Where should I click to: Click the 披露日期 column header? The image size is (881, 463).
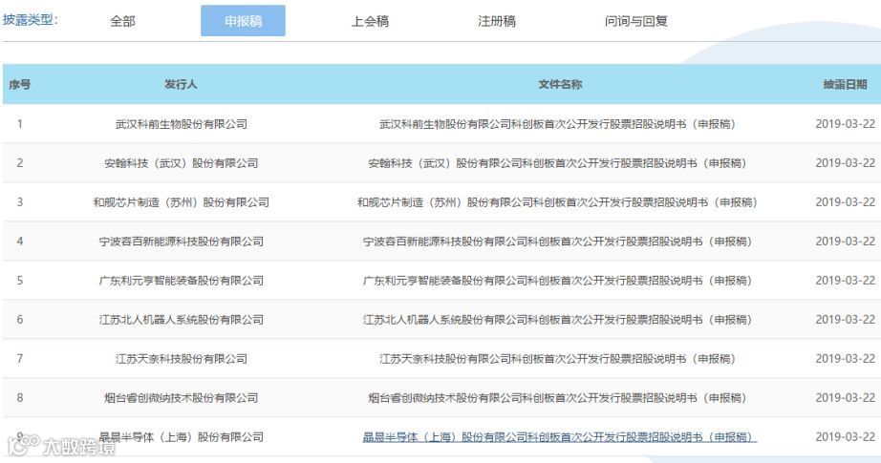point(845,85)
